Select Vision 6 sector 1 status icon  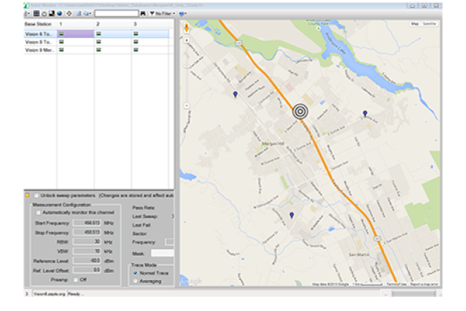(61, 34)
